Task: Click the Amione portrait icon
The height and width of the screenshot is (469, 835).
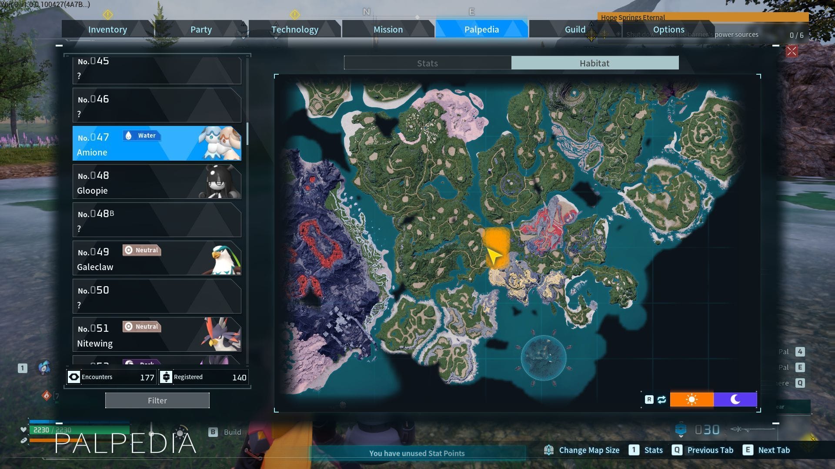Action: [220, 143]
